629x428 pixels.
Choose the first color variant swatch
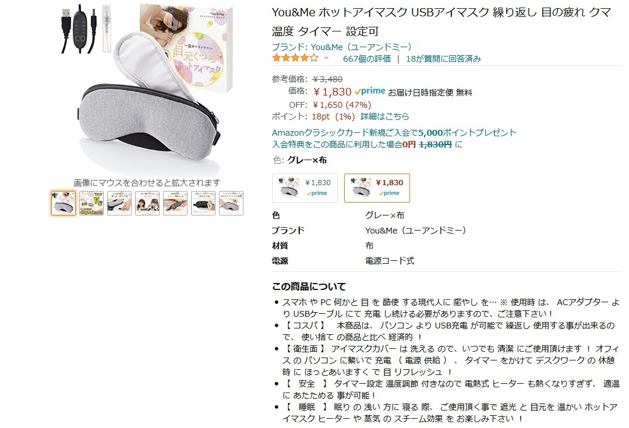[305, 188]
